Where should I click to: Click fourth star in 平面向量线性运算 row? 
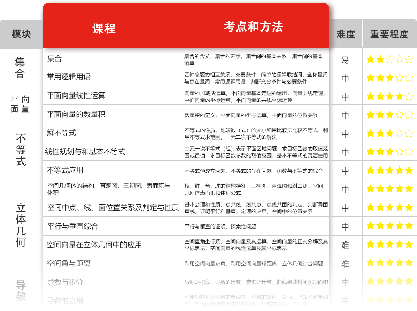point(400,96)
